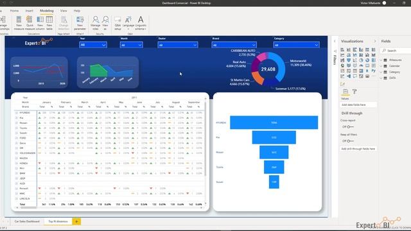Select the line chart visual icon
Viewport: 411px width, 231px height.
coord(342,55)
